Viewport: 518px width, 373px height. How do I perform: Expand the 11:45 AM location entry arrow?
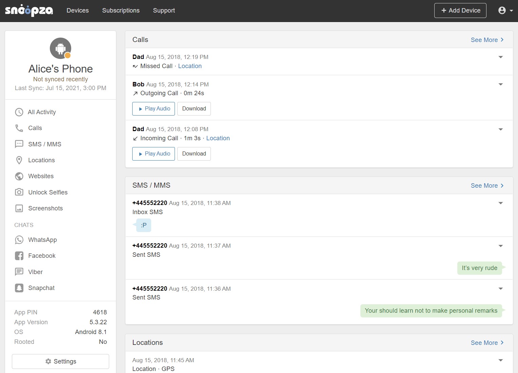coord(500,360)
